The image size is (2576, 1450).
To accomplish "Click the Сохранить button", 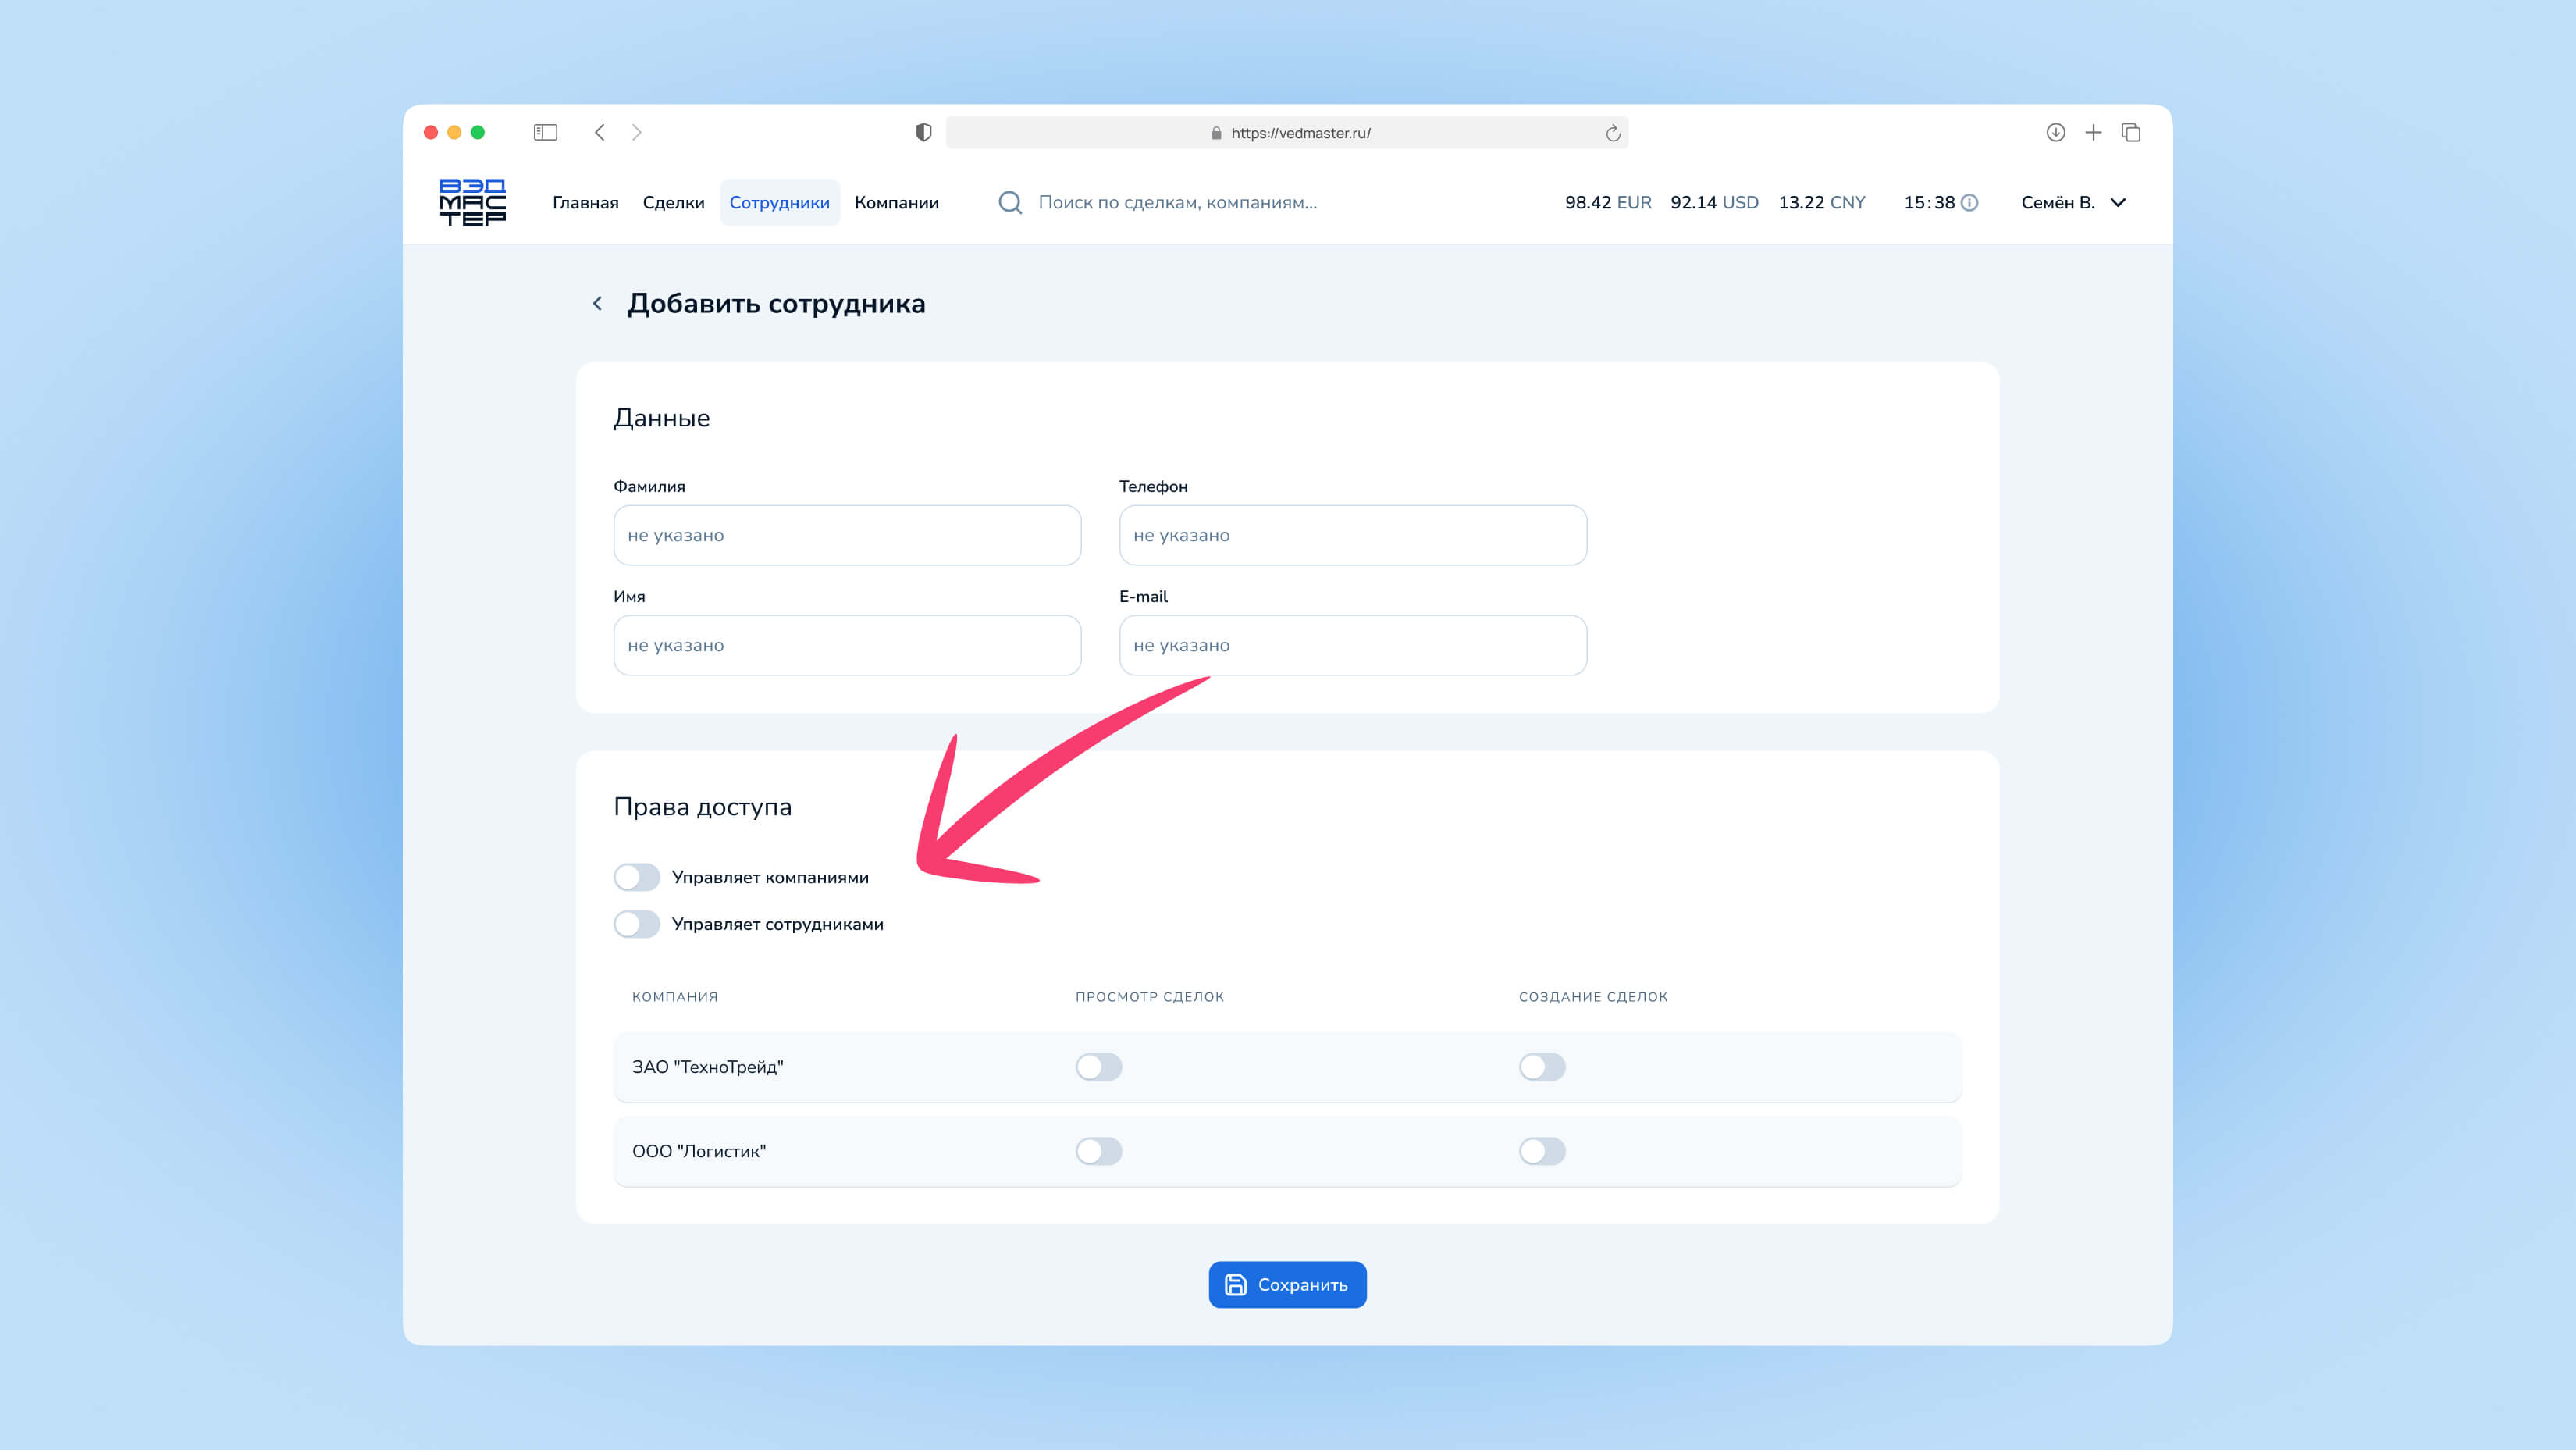I will 1287,1285.
